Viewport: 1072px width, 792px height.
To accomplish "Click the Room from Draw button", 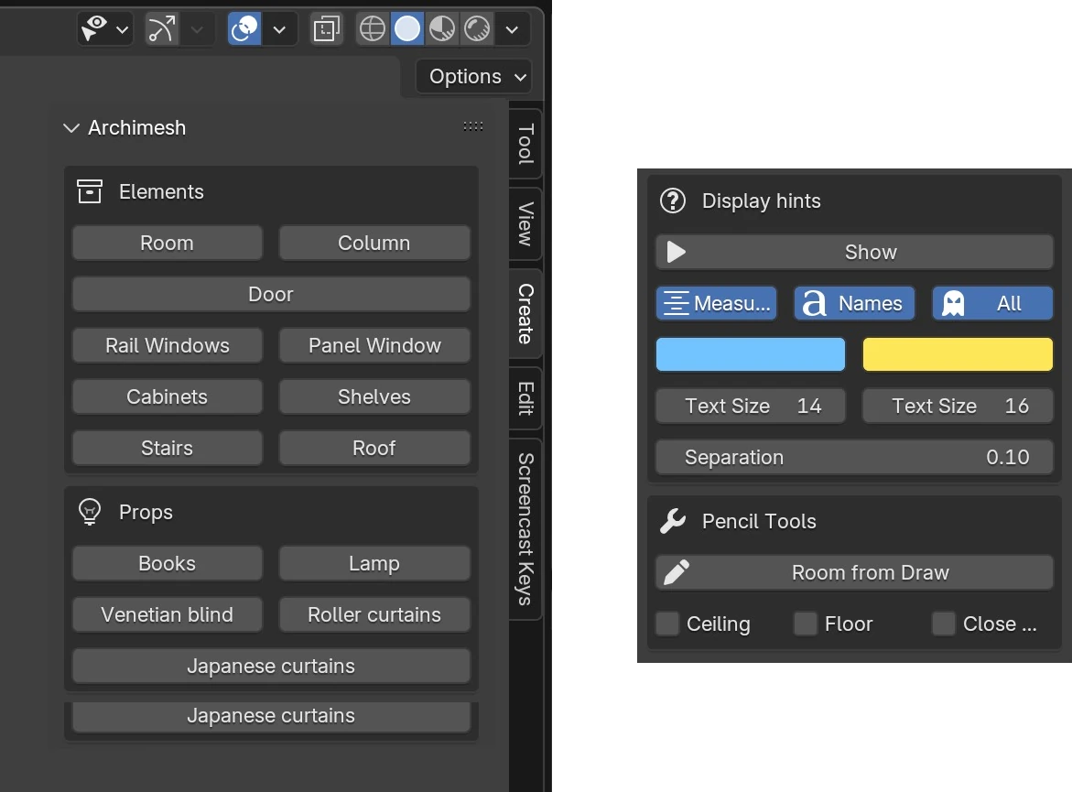I will pyautogui.click(x=854, y=572).
